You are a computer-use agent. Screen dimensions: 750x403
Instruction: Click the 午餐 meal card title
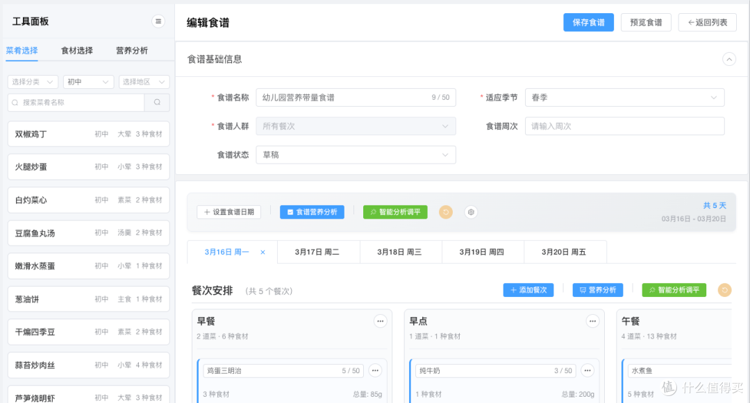tap(631, 321)
